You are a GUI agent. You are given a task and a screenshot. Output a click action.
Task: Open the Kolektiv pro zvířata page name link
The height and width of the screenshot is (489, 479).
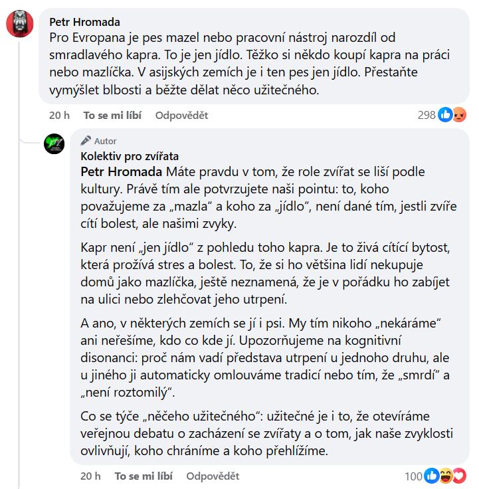(x=130, y=156)
